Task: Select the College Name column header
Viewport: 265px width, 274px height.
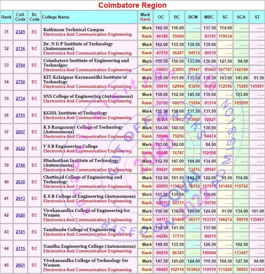Action: point(56,17)
